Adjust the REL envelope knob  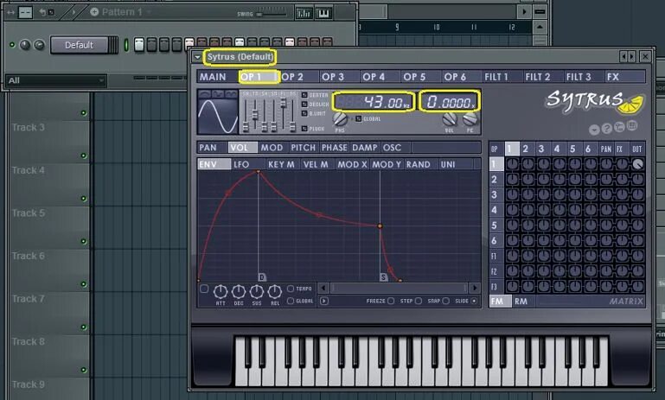[x=275, y=291]
